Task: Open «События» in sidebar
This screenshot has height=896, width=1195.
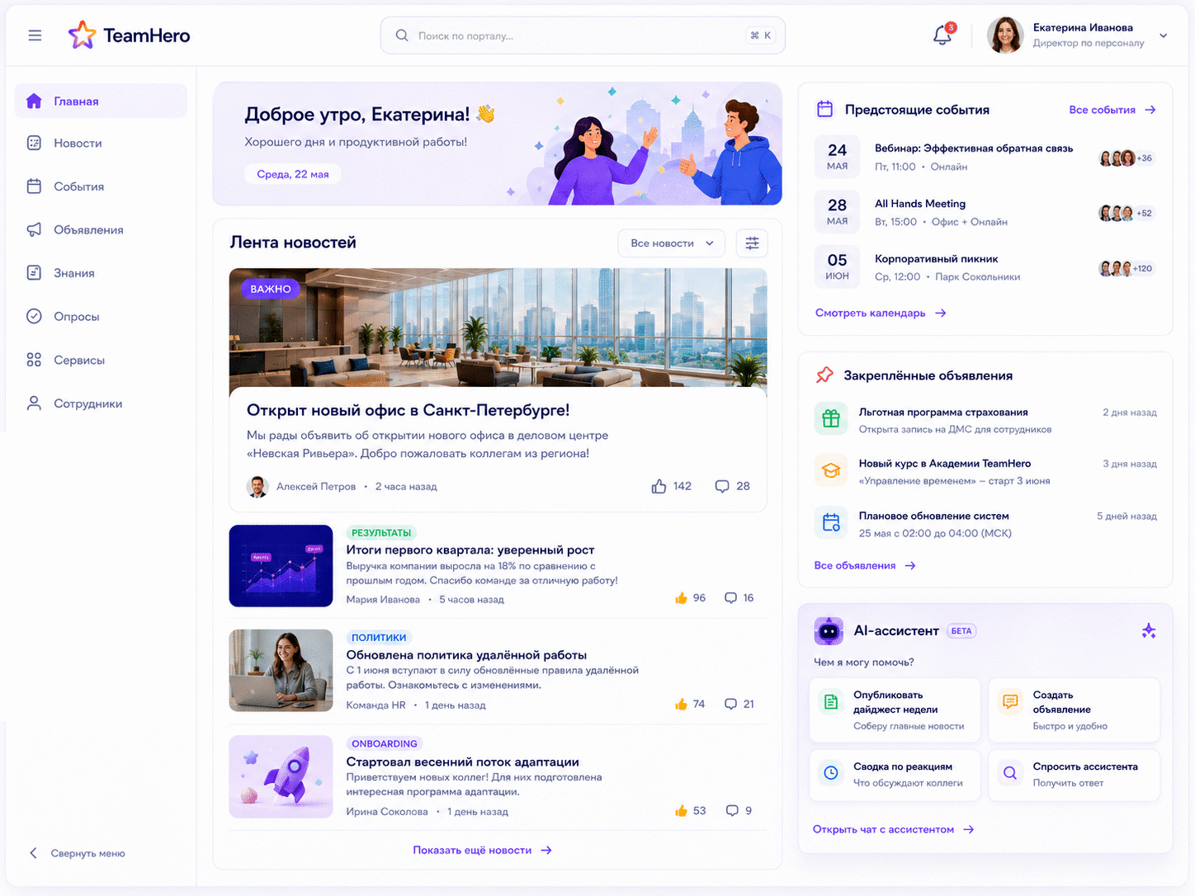Action: (101, 186)
